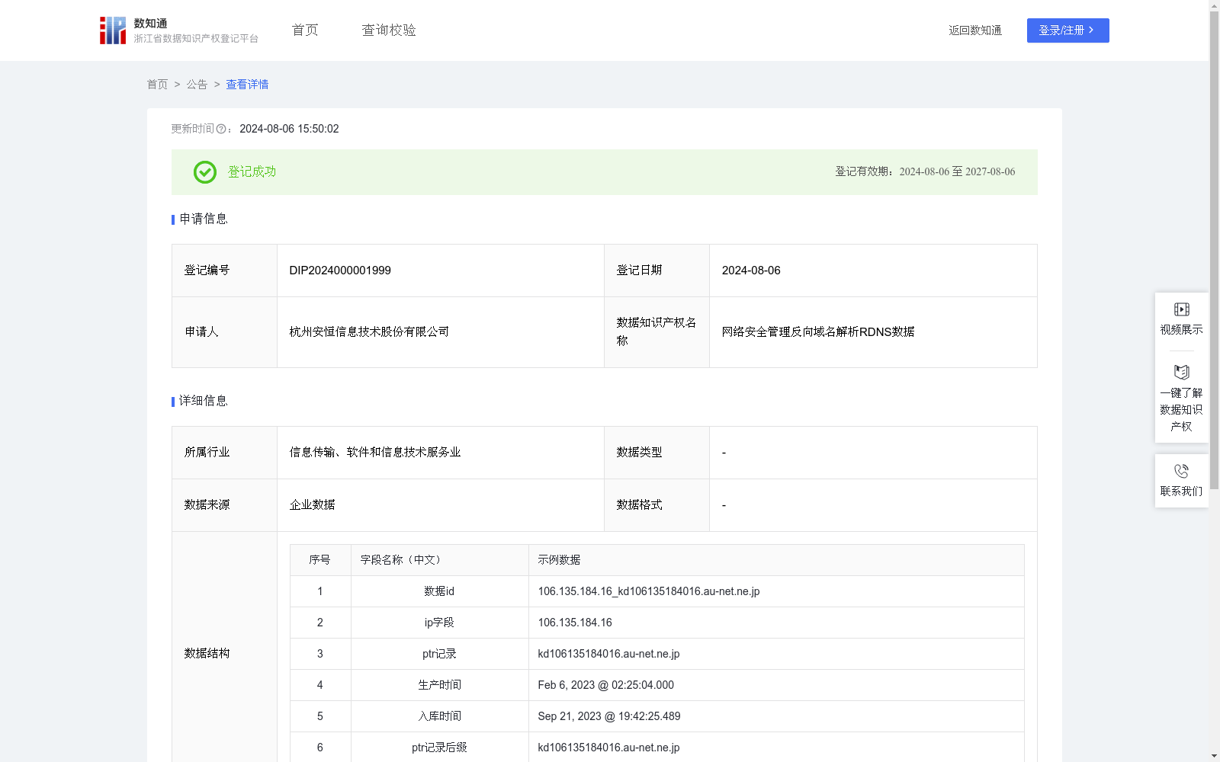Click the 数知通 platform logo

point(179,30)
